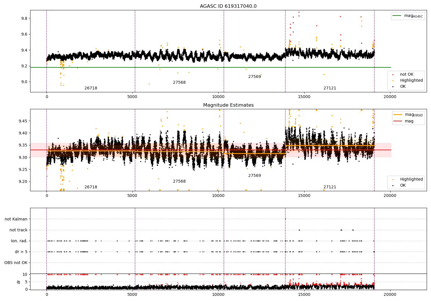Click the '10000' x-axis tick under the bottom plot
The height and width of the screenshot is (301, 431).
[218, 295]
